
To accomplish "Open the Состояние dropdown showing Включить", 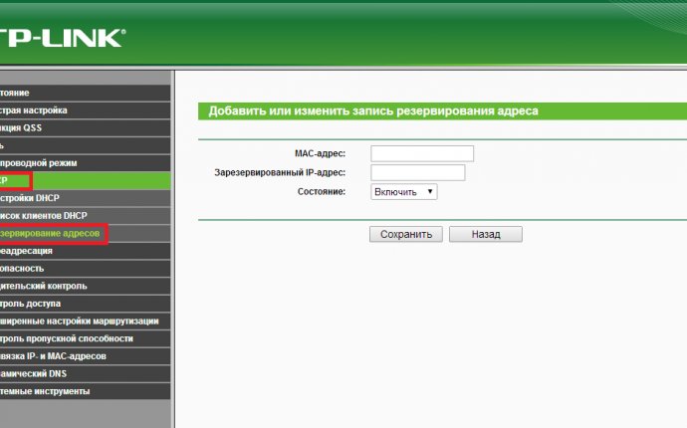I will [403, 192].
